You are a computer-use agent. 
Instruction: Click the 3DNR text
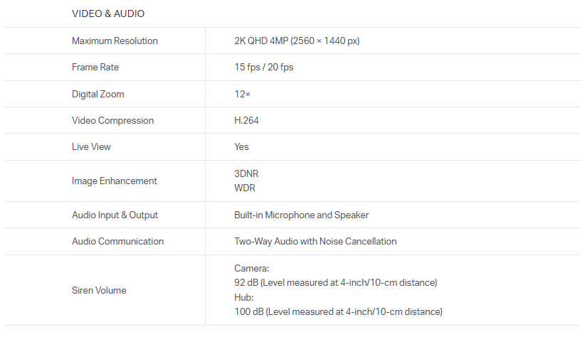246,173
